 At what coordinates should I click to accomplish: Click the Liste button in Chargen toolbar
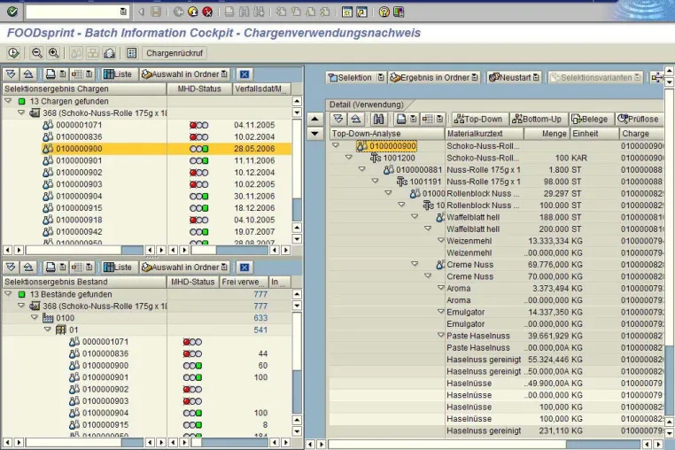[118, 74]
